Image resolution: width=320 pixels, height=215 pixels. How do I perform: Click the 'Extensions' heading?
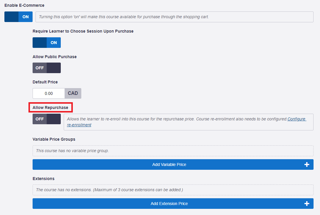pos(43,179)
